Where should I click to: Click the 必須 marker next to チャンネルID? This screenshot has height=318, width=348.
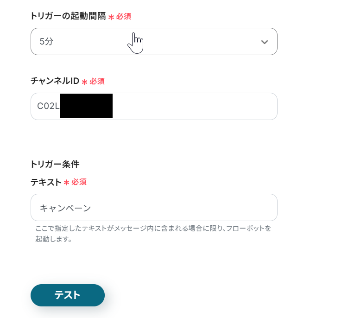point(97,81)
